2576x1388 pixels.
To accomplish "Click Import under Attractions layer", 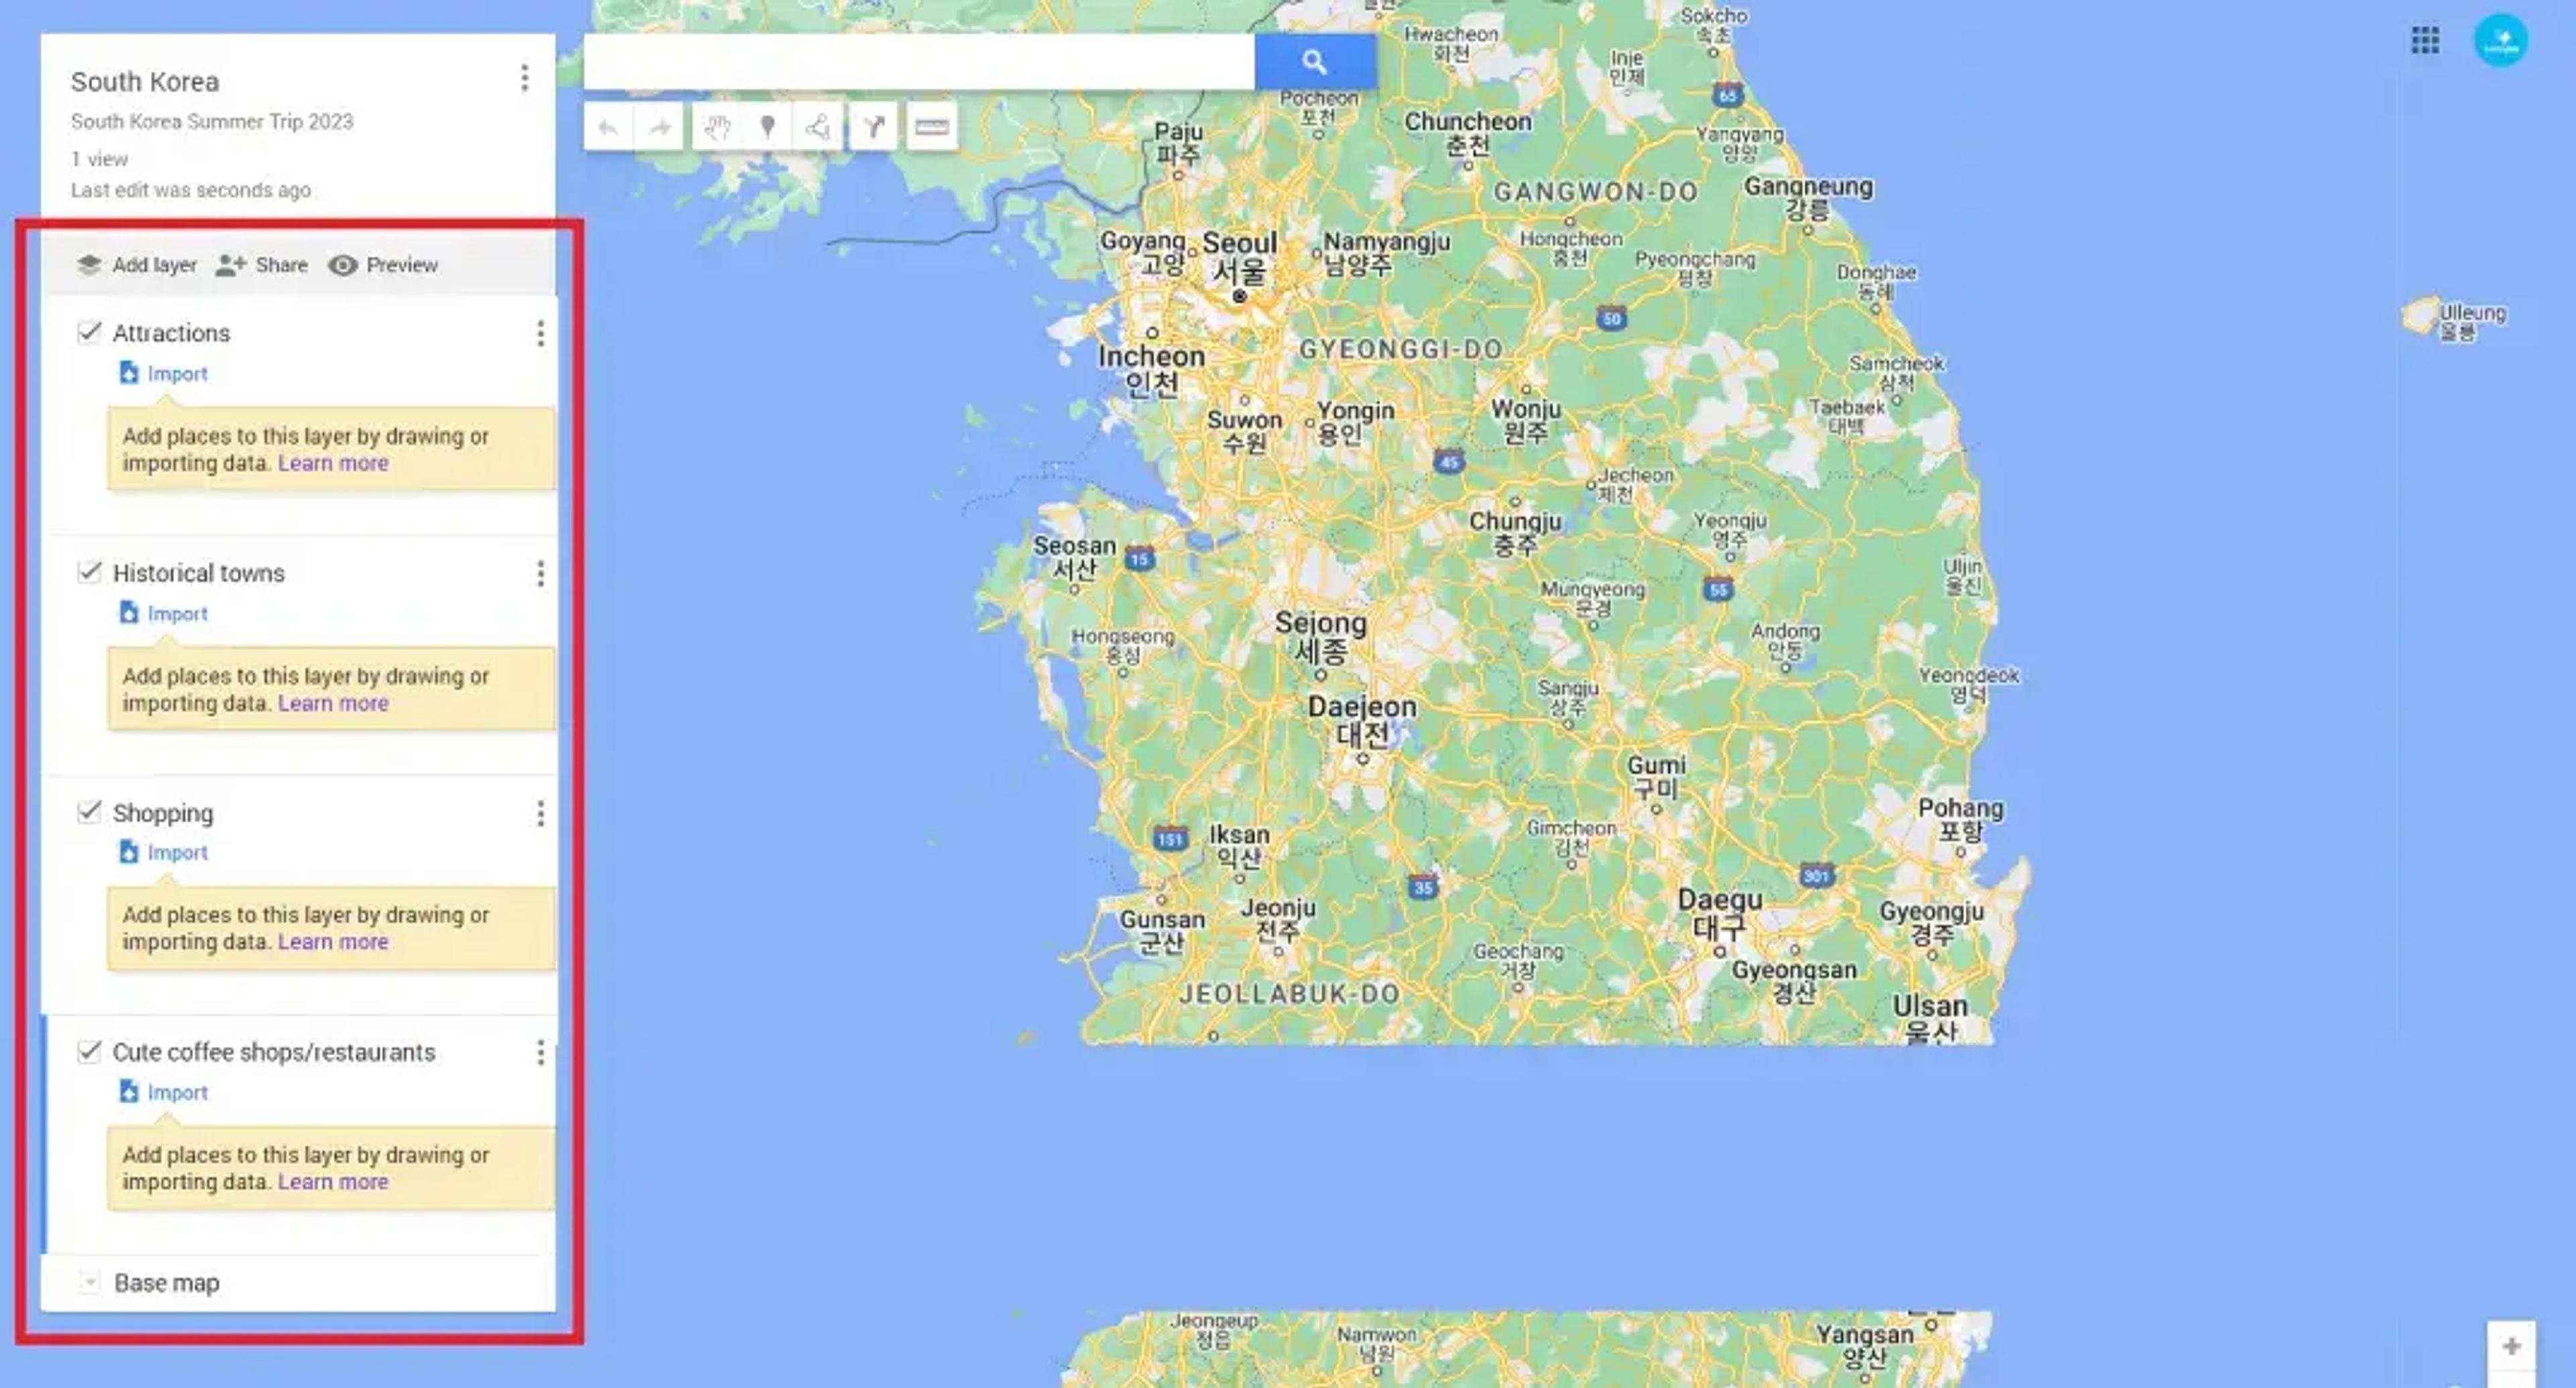I will click(164, 373).
